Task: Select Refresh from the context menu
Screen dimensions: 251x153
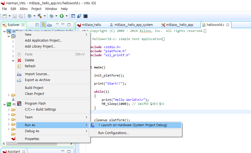Action: pos(53,66)
